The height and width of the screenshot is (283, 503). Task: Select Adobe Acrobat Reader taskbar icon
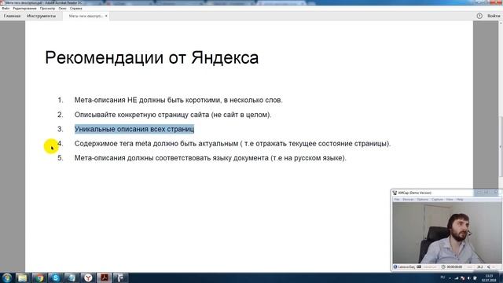coord(105,277)
